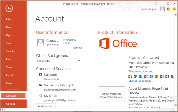Select Close in the backstage menu
The image size is (178, 112).
(x=9, y=83)
